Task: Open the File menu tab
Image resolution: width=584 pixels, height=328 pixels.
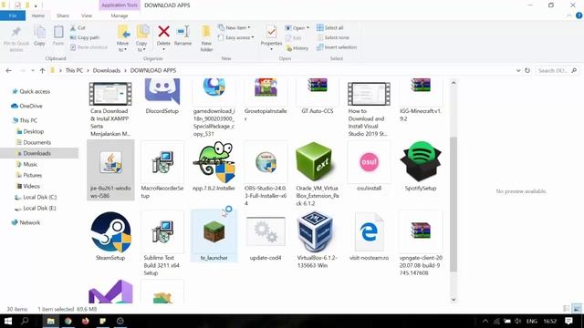Action: pyautogui.click(x=13, y=15)
